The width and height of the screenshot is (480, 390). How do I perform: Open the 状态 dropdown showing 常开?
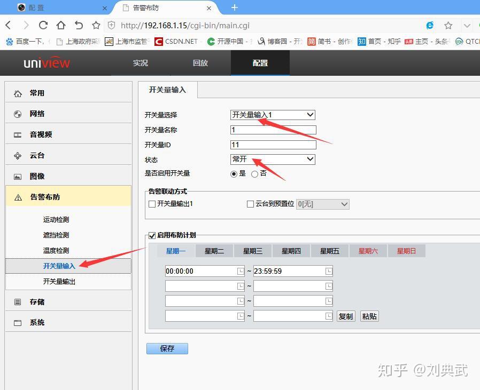pyautogui.click(x=273, y=159)
